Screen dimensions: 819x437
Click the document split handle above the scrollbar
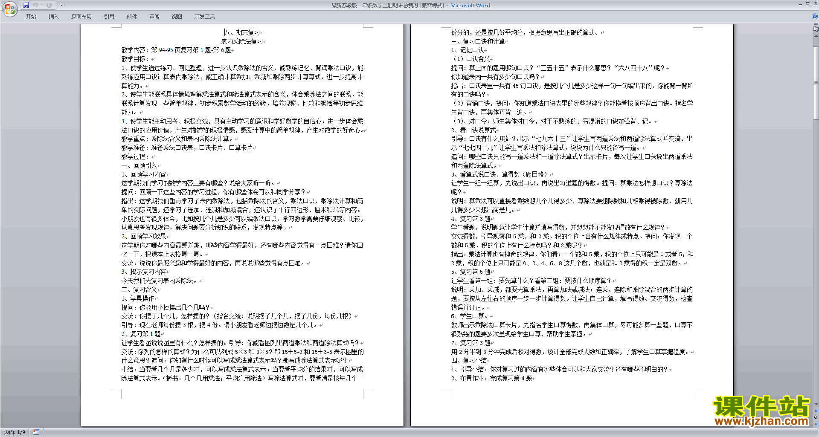point(816,25)
